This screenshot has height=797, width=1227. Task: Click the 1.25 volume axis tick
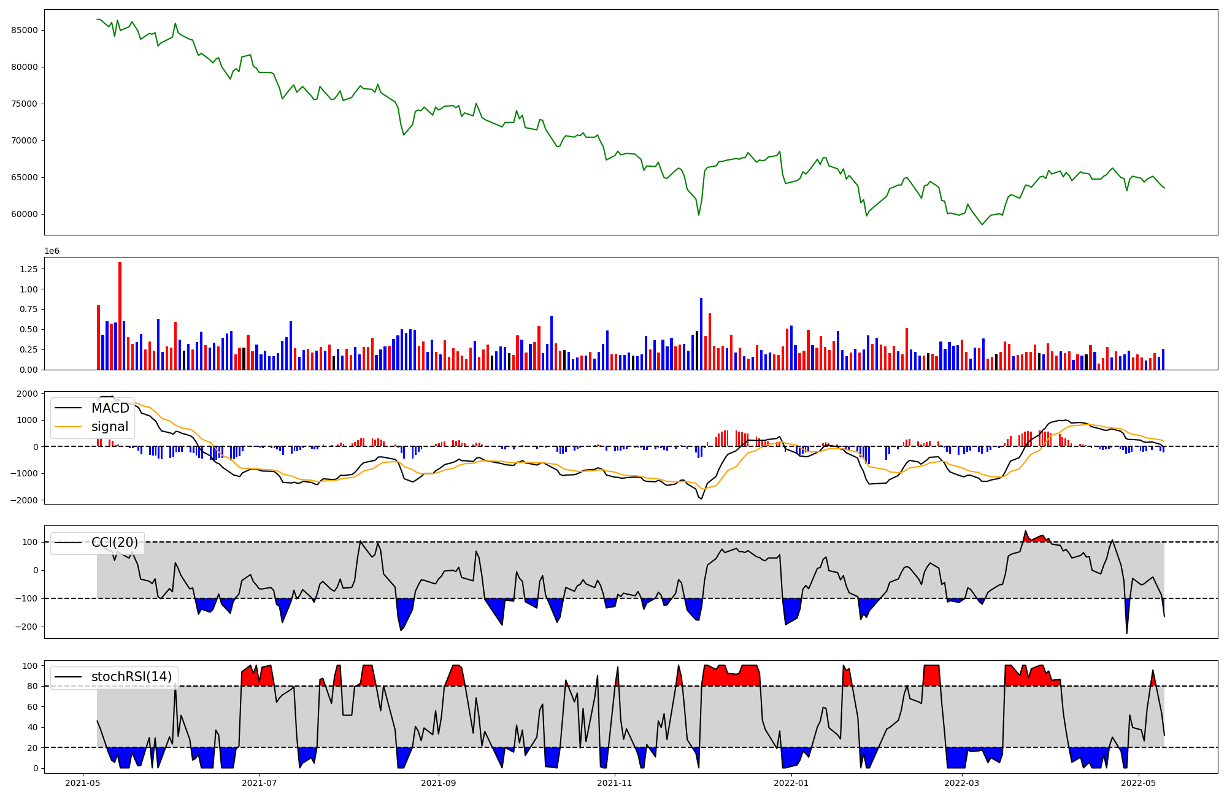point(28,269)
